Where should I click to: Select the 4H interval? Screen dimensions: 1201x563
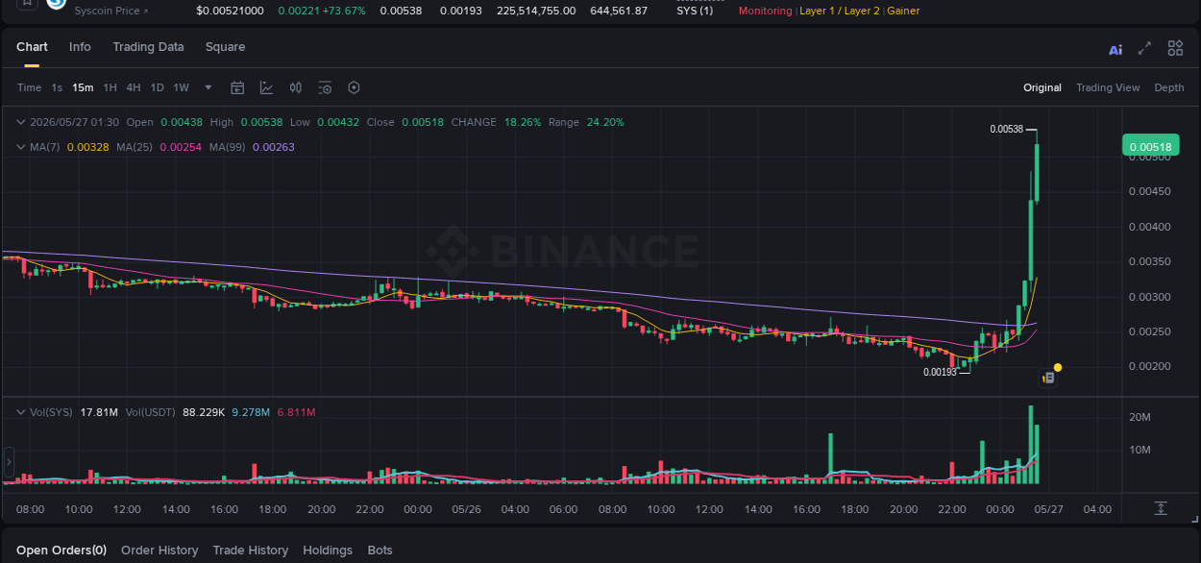134,87
